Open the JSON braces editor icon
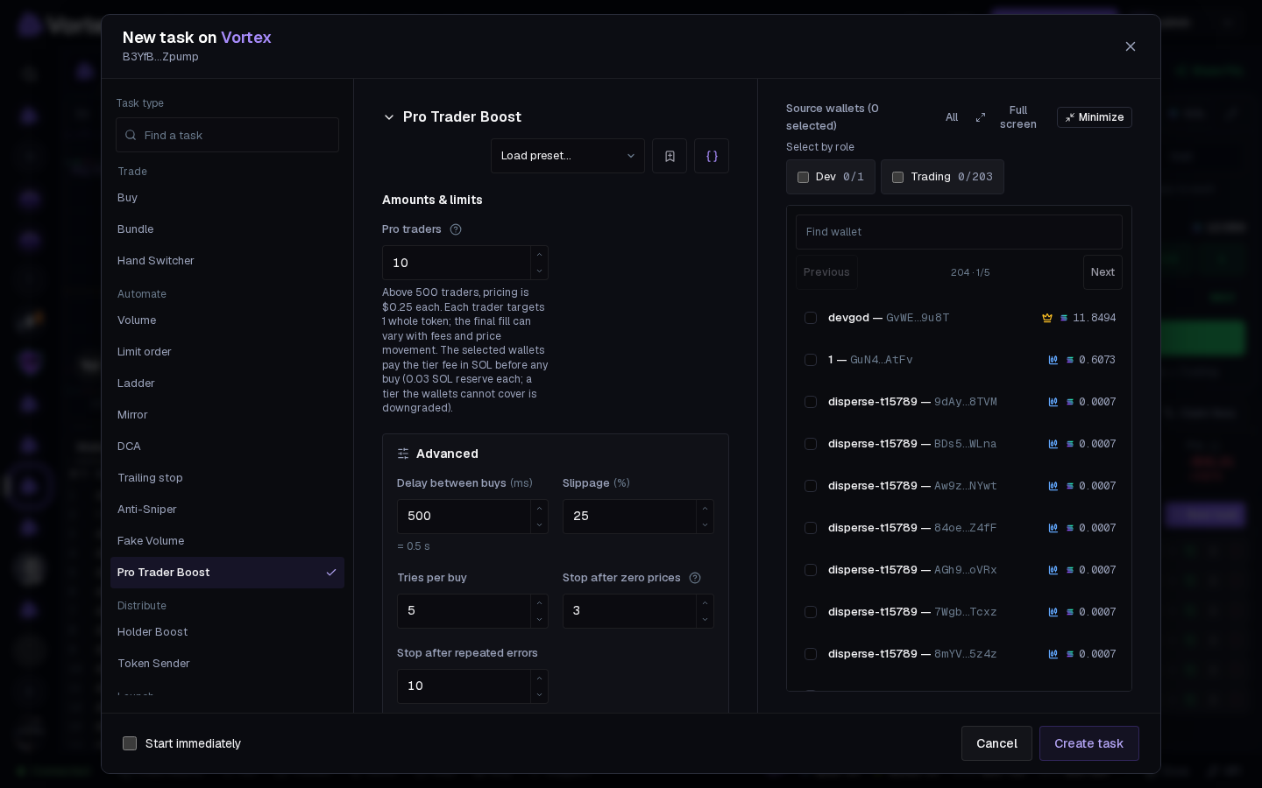 tap(712, 156)
